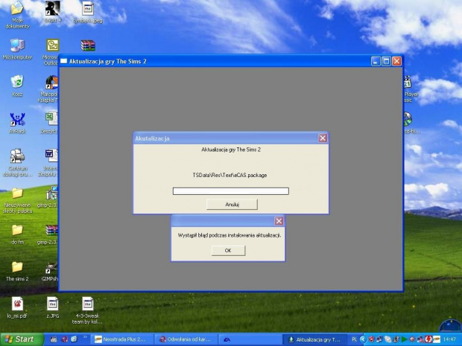Close the Aktualizacja gry The Sims 2 window
Viewport: 462px width, 346px height.
point(396,61)
